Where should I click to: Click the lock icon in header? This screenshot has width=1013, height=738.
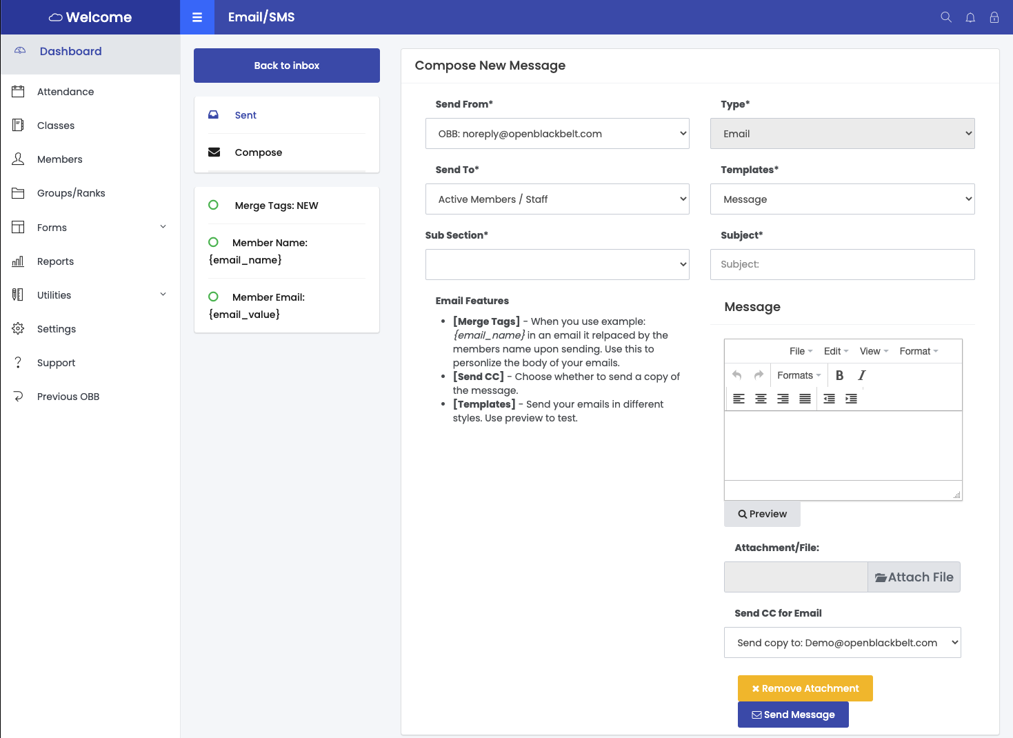994,17
